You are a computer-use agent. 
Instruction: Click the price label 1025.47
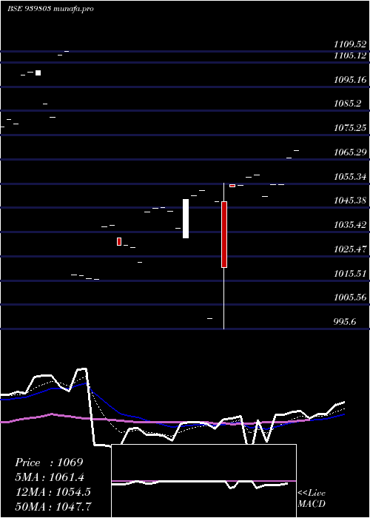point(350,249)
